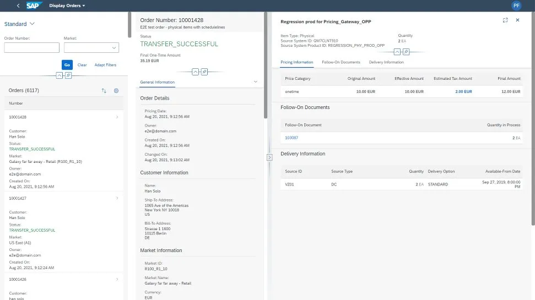Pin the order header section
The width and height of the screenshot is (535, 300).
(x=204, y=72)
